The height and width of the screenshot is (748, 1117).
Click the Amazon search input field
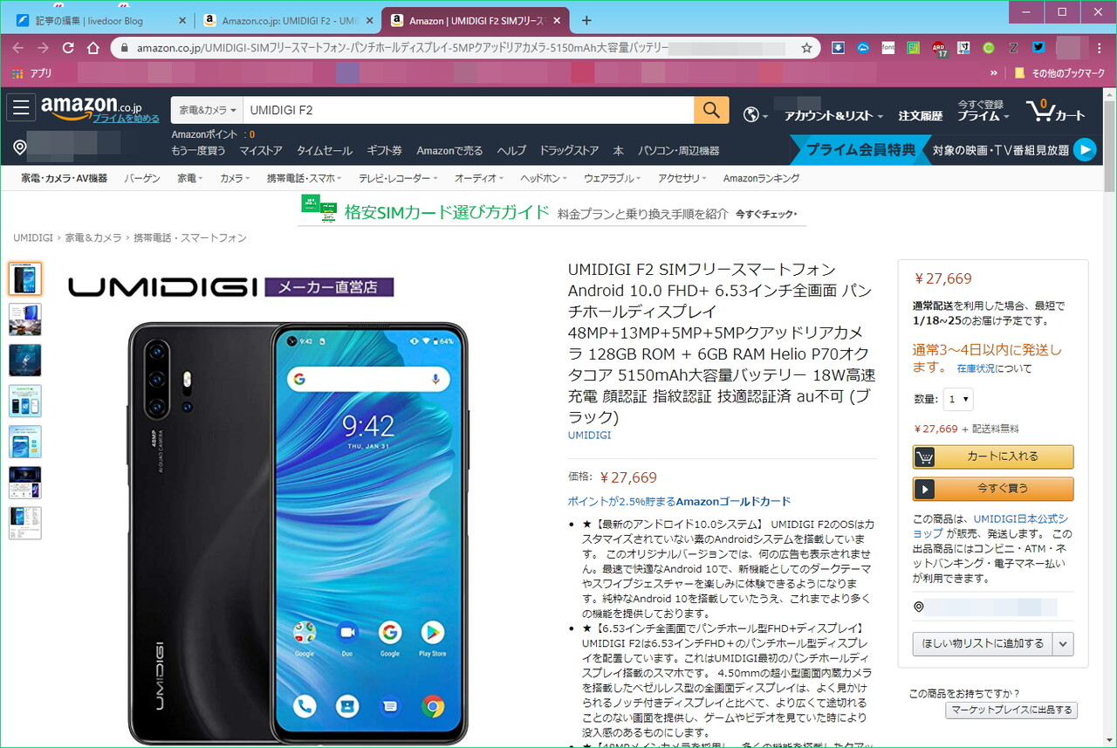tap(469, 110)
